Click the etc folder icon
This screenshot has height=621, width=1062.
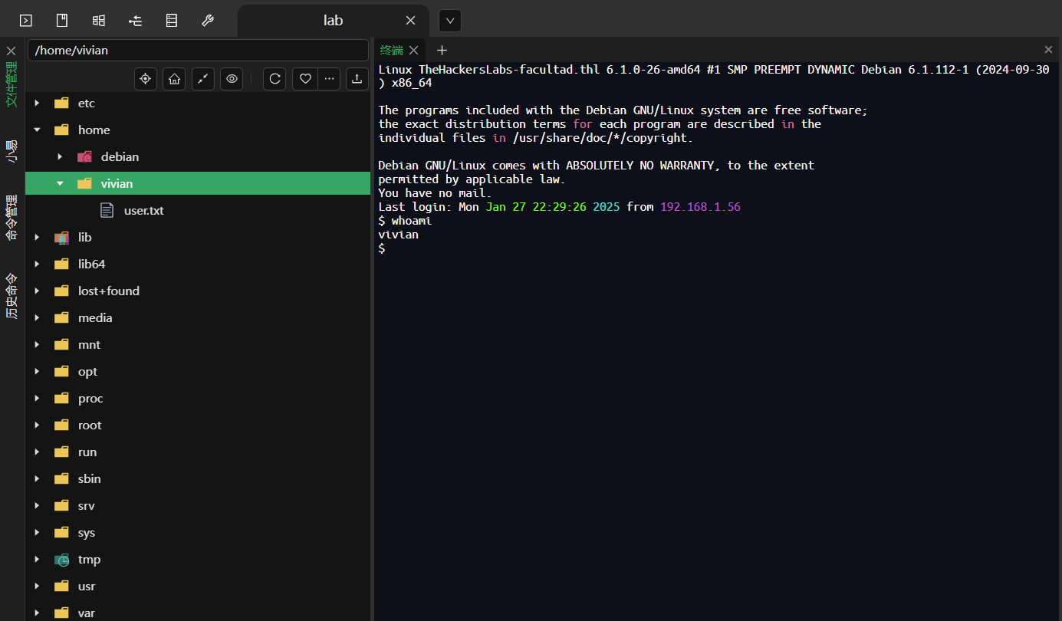coord(62,103)
